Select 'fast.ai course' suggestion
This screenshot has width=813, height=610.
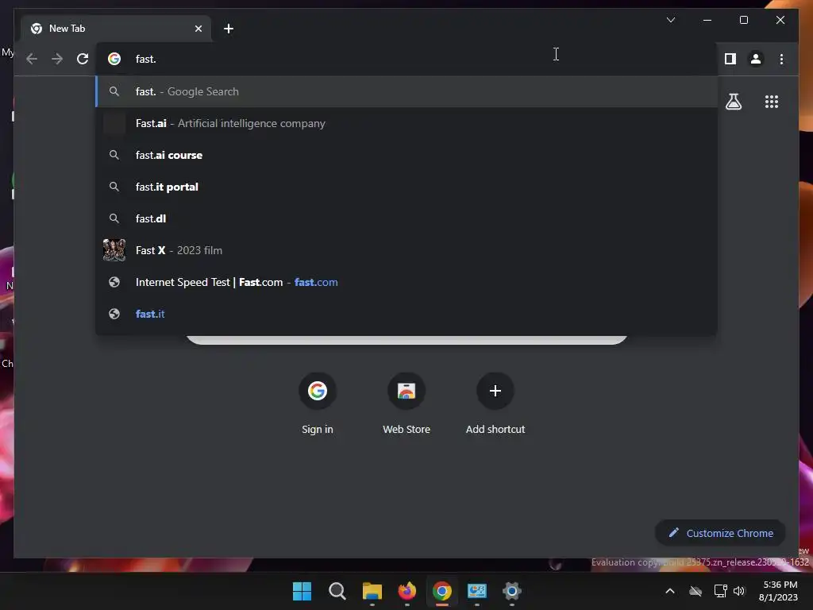(x=406, y=155)
